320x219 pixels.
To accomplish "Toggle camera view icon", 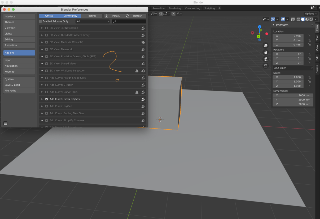I will click(x=265, y=59).
